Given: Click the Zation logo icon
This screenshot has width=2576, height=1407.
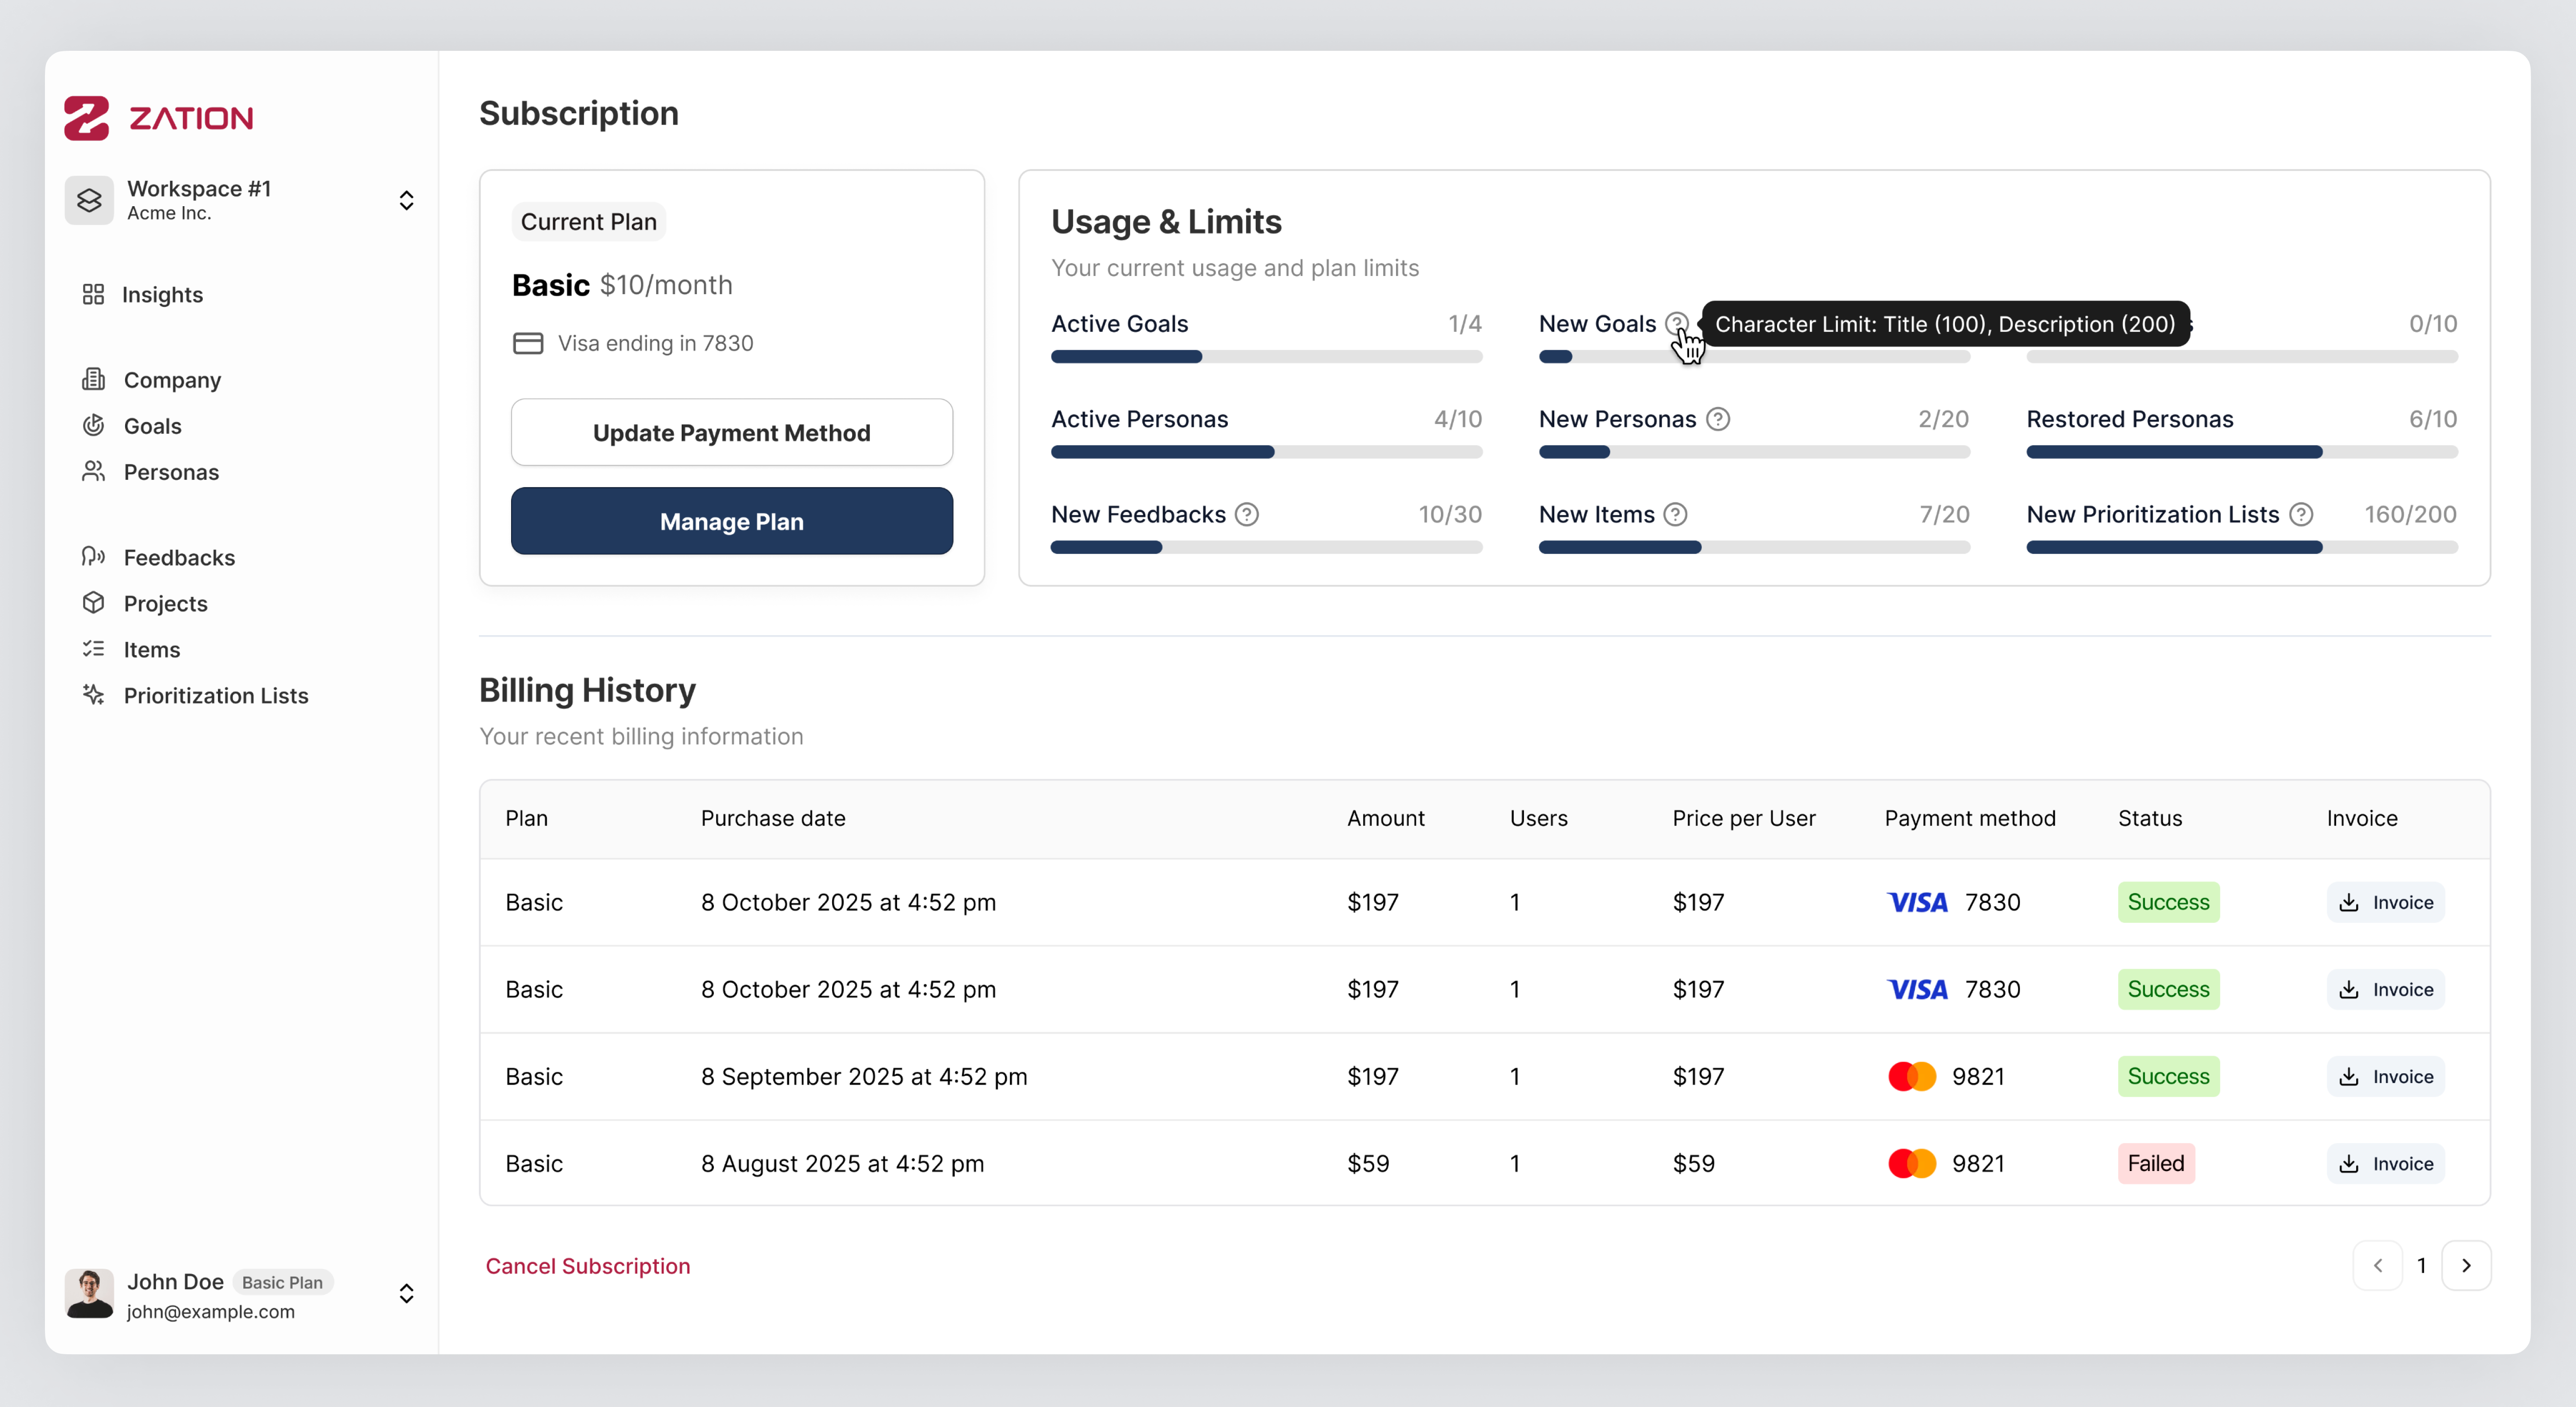Looking at the screenshot, I should [x=86, y=118].
